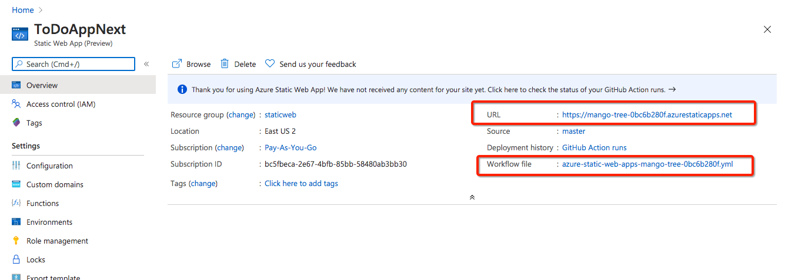
Task: Click the Access control (IAM) people icon
Action: pyautogui.click(x=16, y=104)
